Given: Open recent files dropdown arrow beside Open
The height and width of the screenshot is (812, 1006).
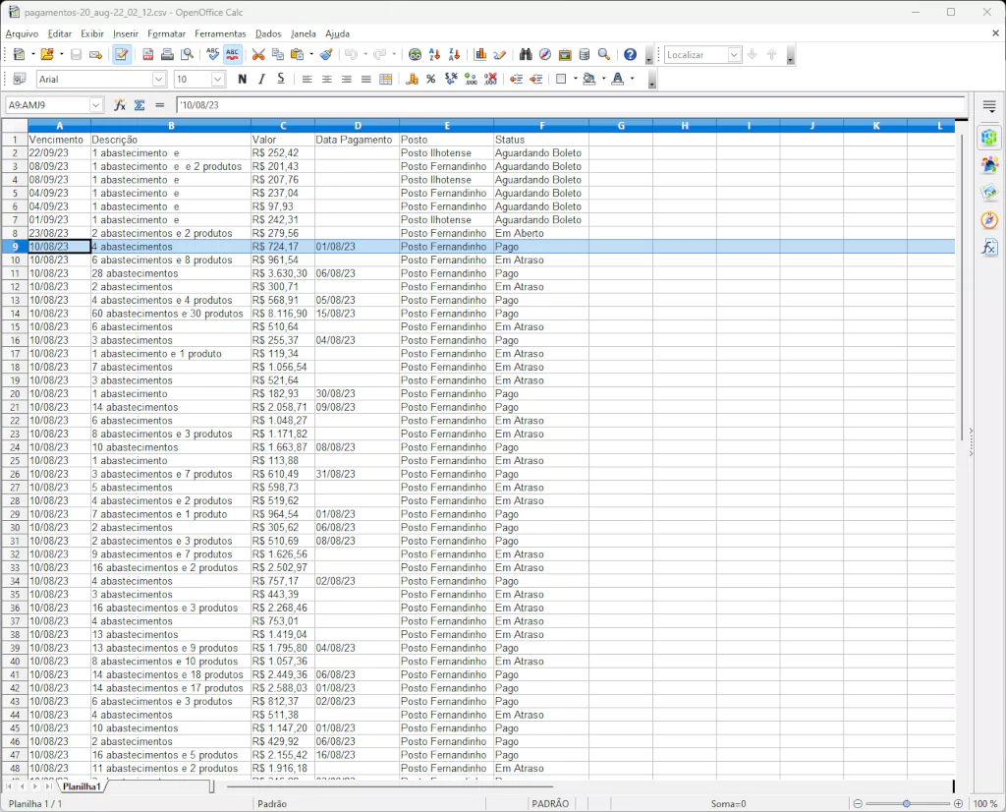Looking at the screenshot, I should (x=62, y=55).
